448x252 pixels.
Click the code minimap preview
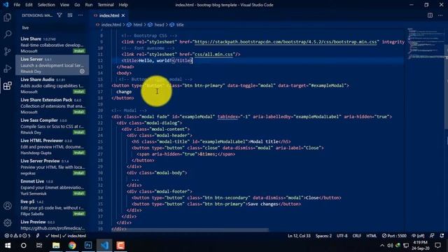[426, 43]
